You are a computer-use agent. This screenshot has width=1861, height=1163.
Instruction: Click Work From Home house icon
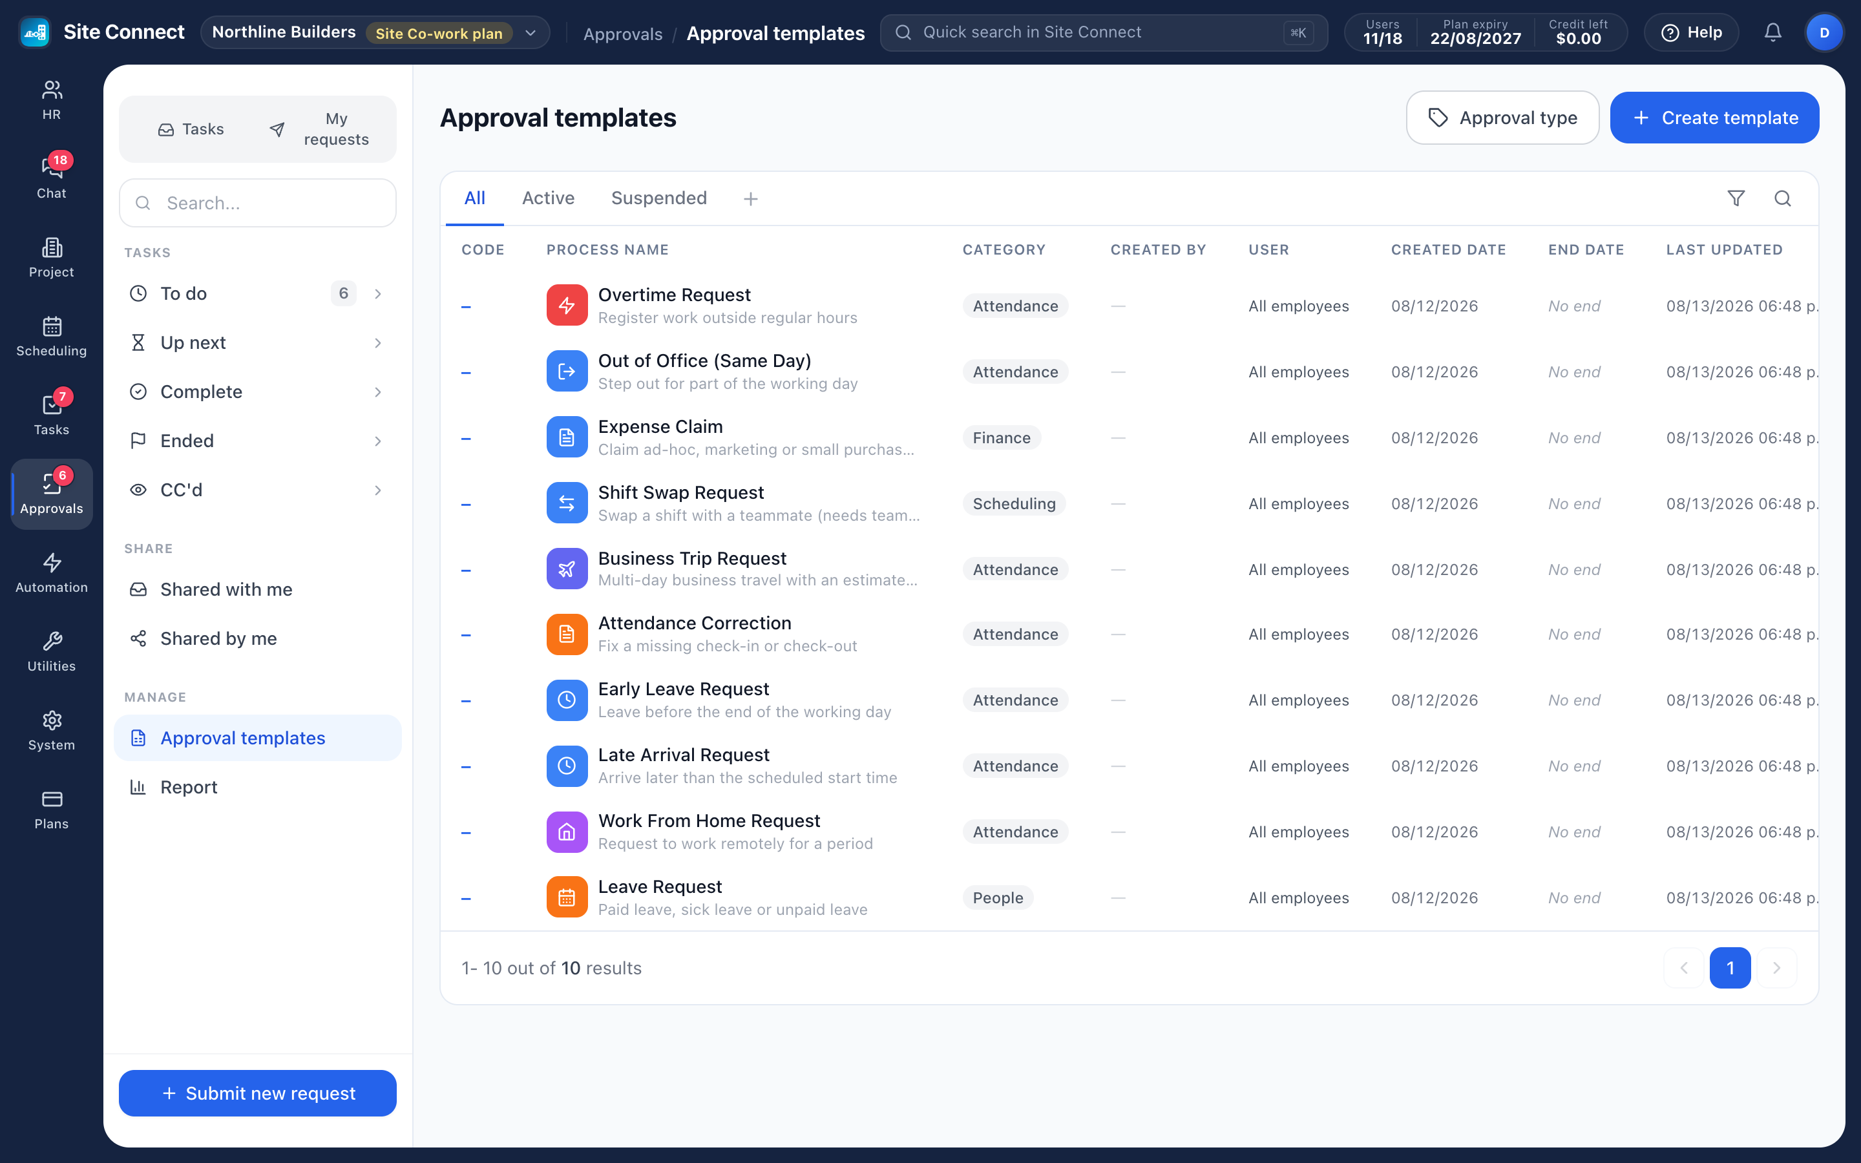point(567,832)
